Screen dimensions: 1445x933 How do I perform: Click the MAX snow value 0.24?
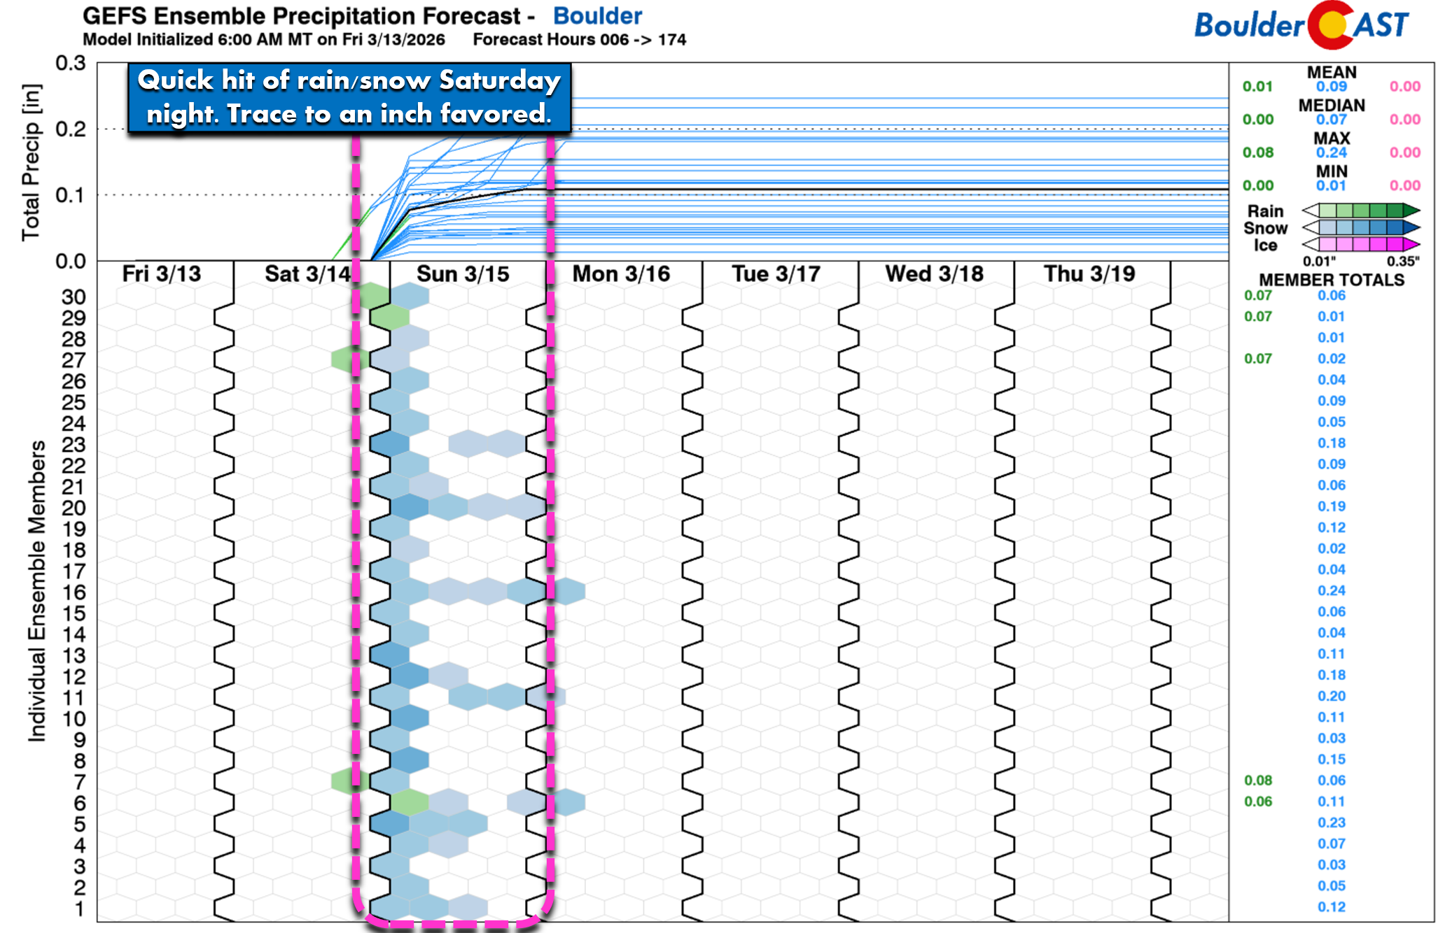coord(1331,152)
